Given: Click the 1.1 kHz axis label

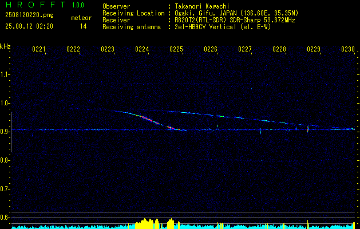Looking at the screenshot, I should click(5, 74).
